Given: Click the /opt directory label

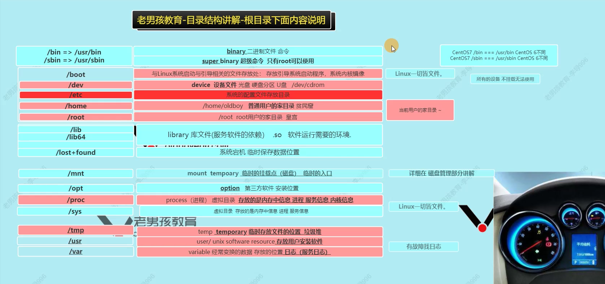Looking at the screenshot, I should tap(76, 188).
